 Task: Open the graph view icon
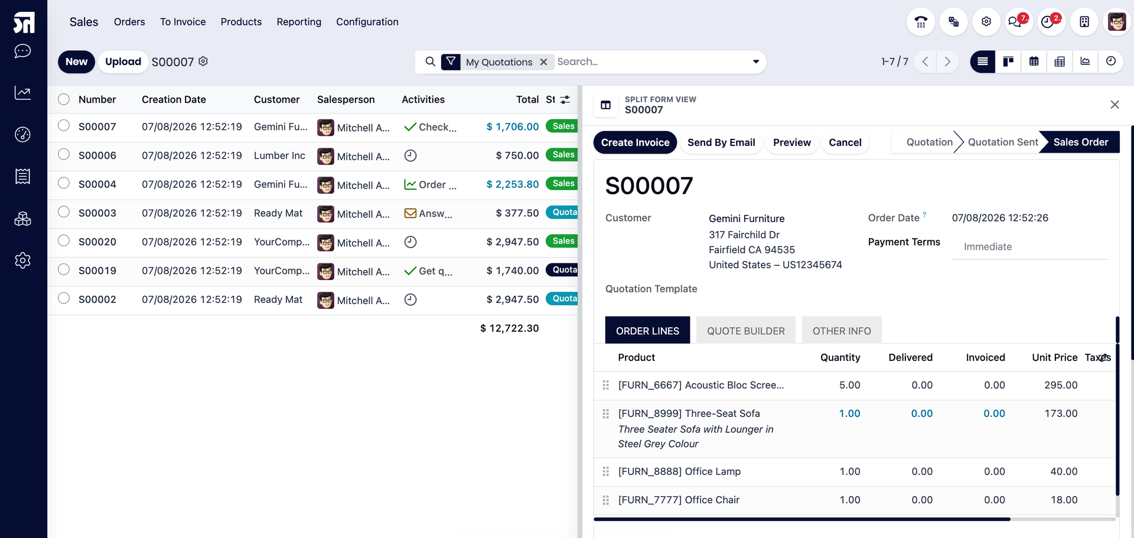pyautogui.click(x=1085, y=61)
